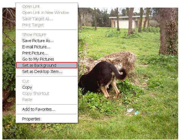Click the grayed Copy Shortcut entry
The height and width of the screenshot is (140, 187).
47,93
